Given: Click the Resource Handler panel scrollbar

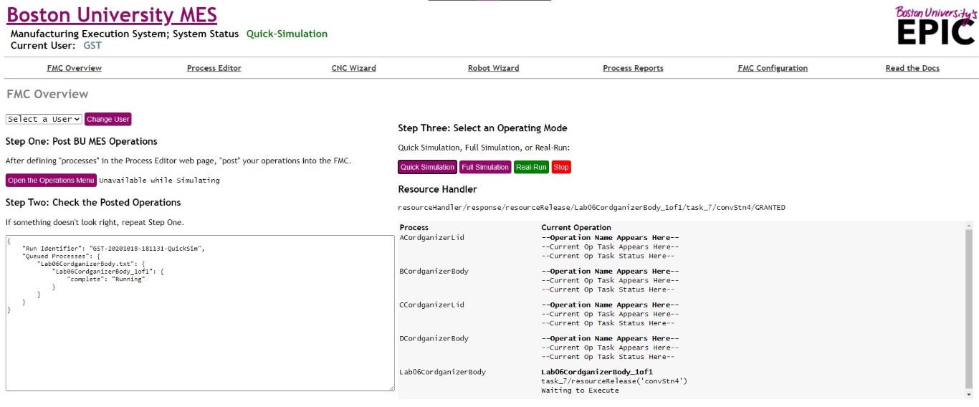Looking at the screenshot, I should 969,301.
